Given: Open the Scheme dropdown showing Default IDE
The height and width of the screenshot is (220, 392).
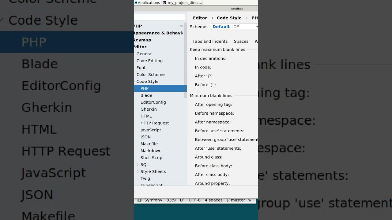Looking at the screenshot, I should point(235,27).
